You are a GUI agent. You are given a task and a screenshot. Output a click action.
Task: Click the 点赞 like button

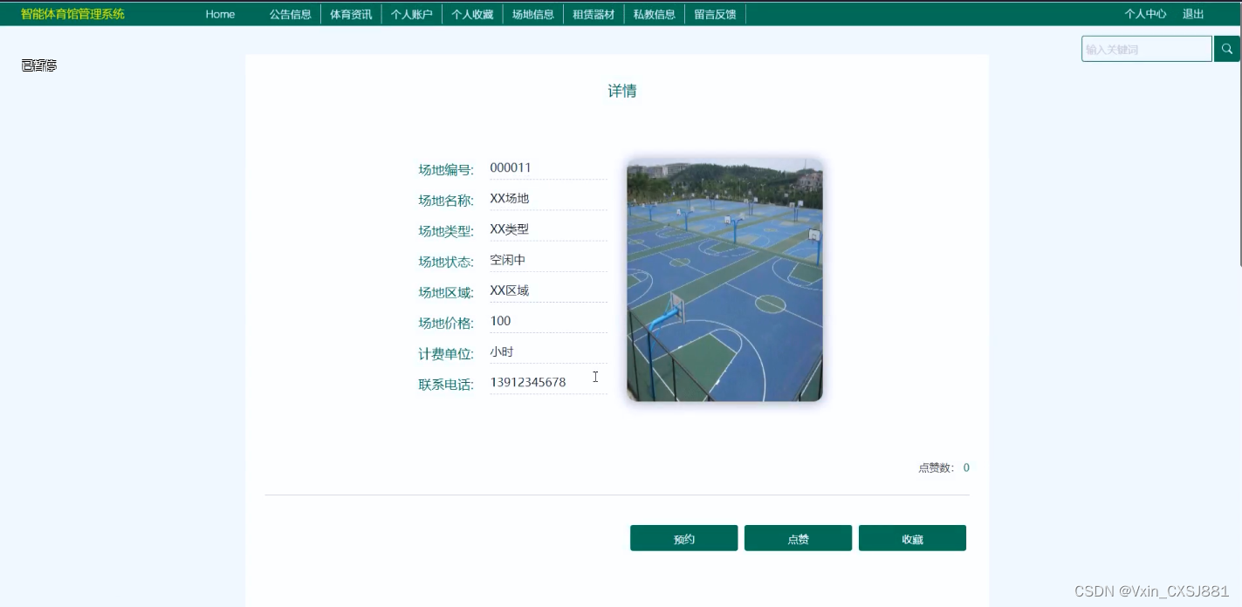(799, 538)
